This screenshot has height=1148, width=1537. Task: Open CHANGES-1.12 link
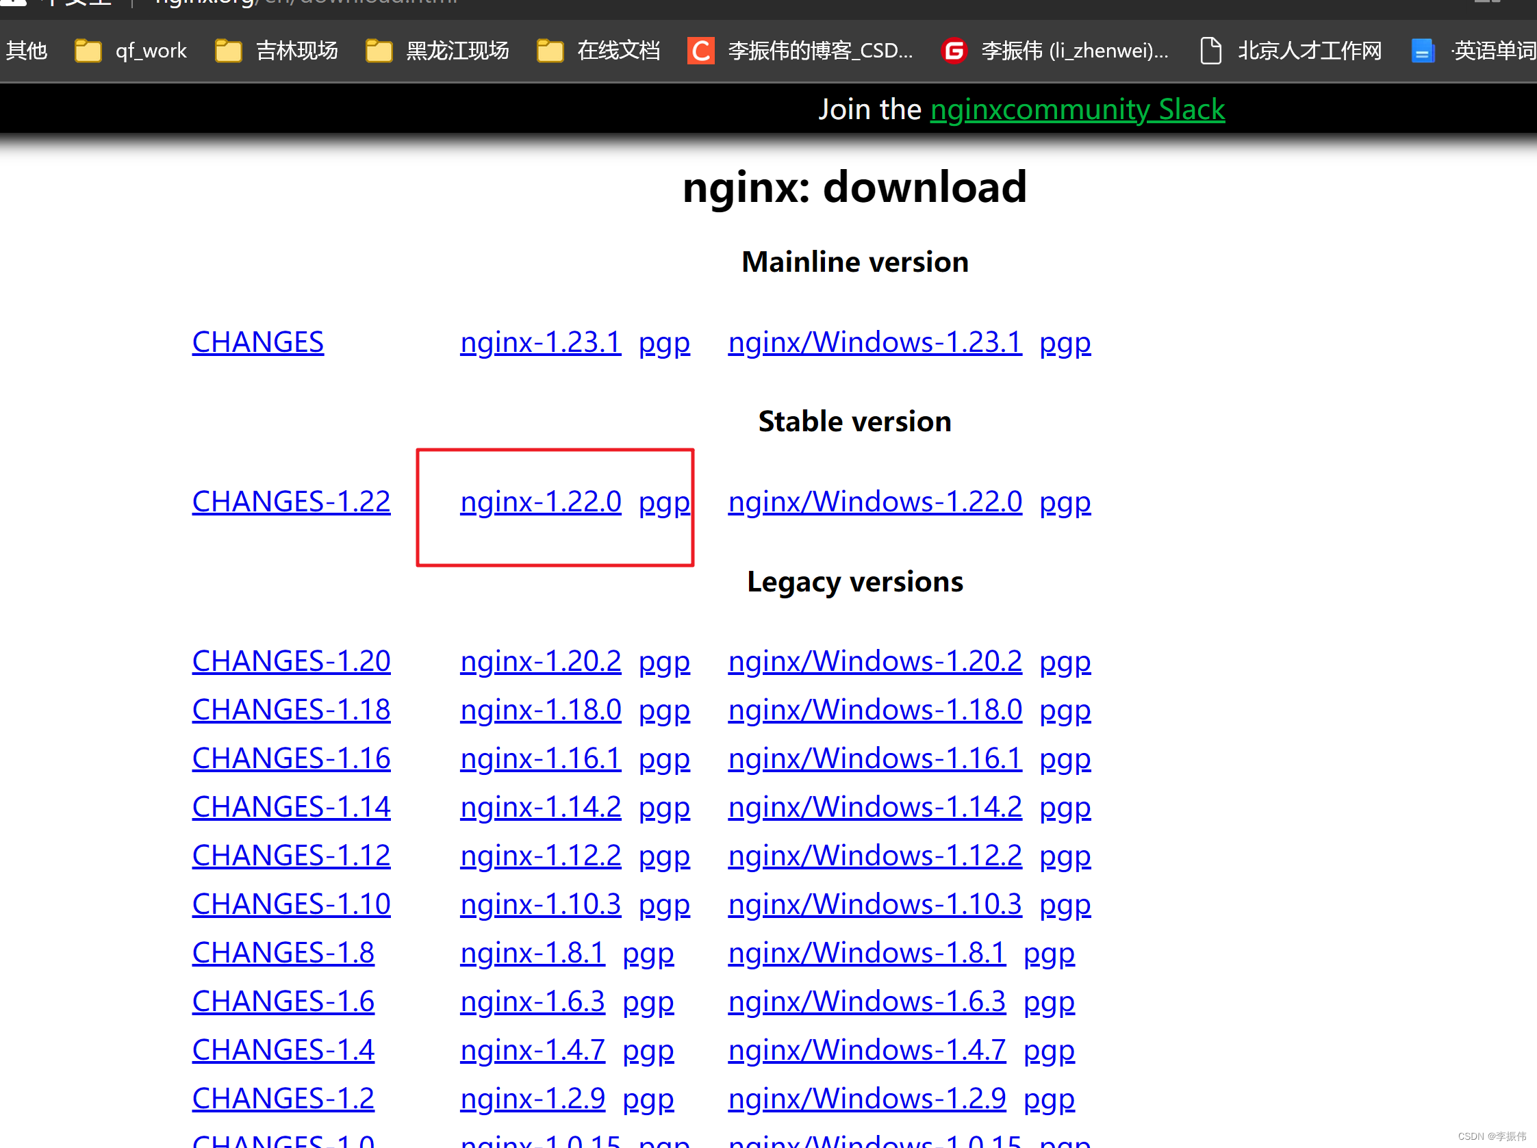point(291,856)
